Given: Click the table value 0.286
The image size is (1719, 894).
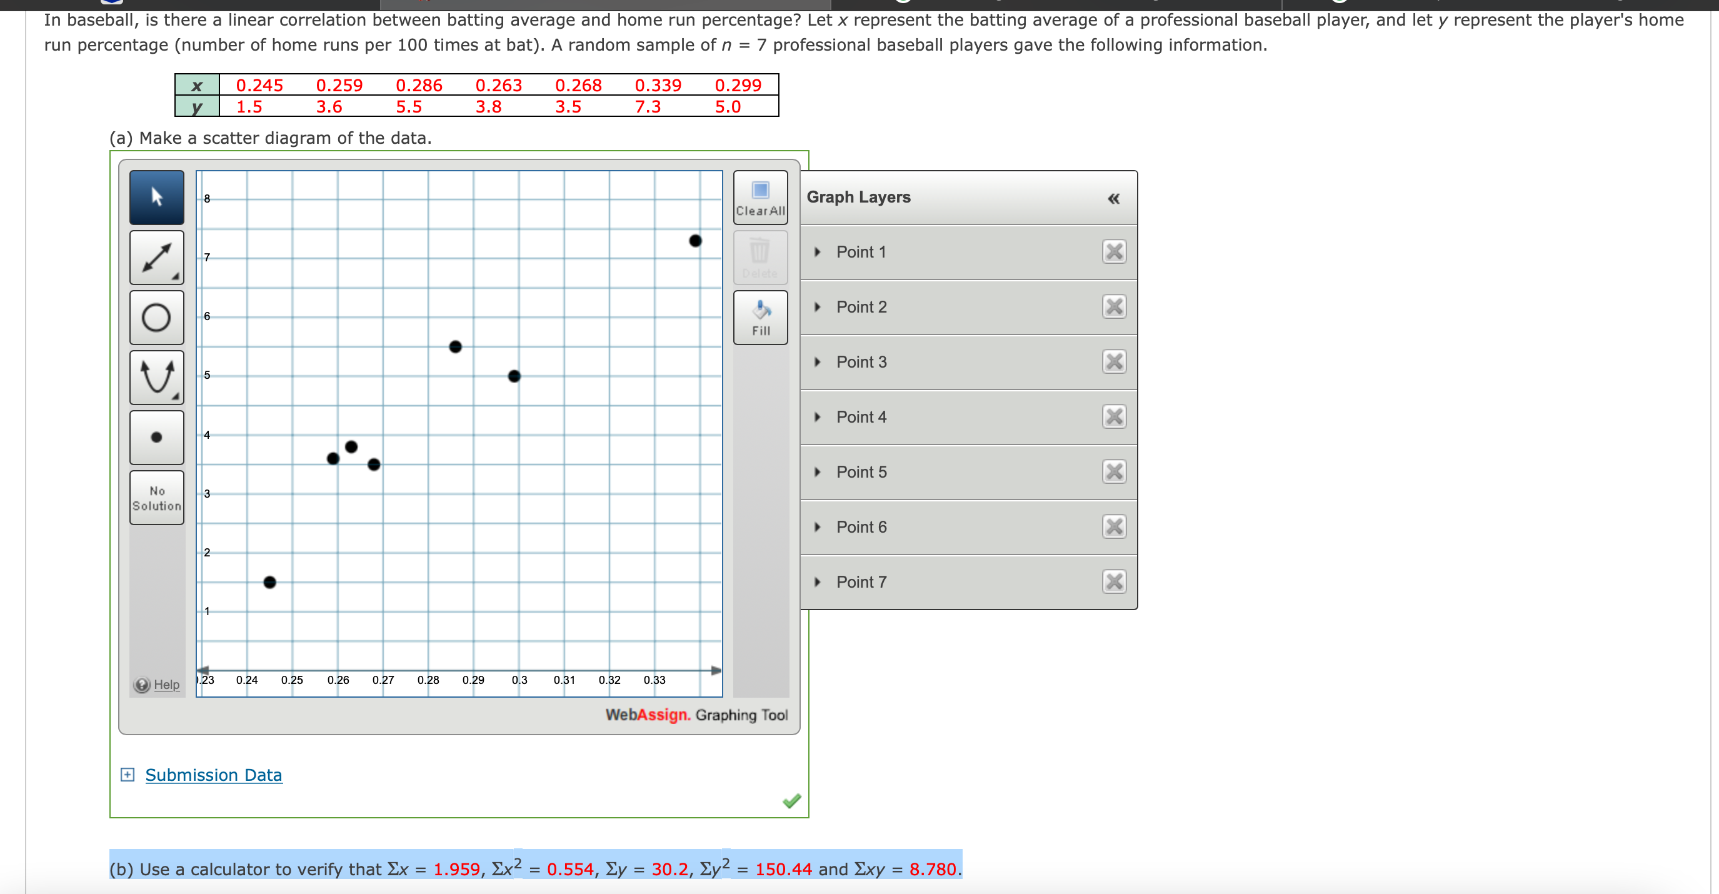Looking at the screenshot, I should pyautogui.click(x=418, y=86).
